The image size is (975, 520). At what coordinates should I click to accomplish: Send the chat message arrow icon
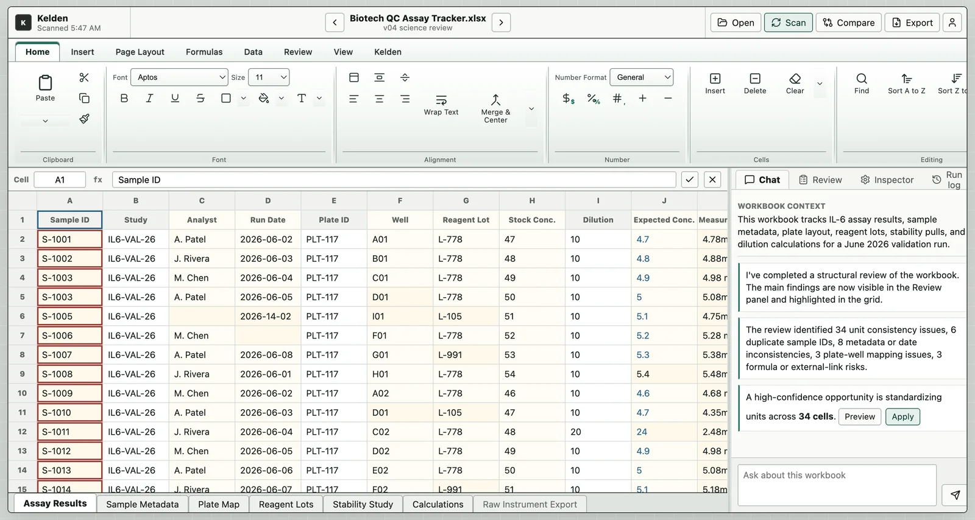click(955, 495)
